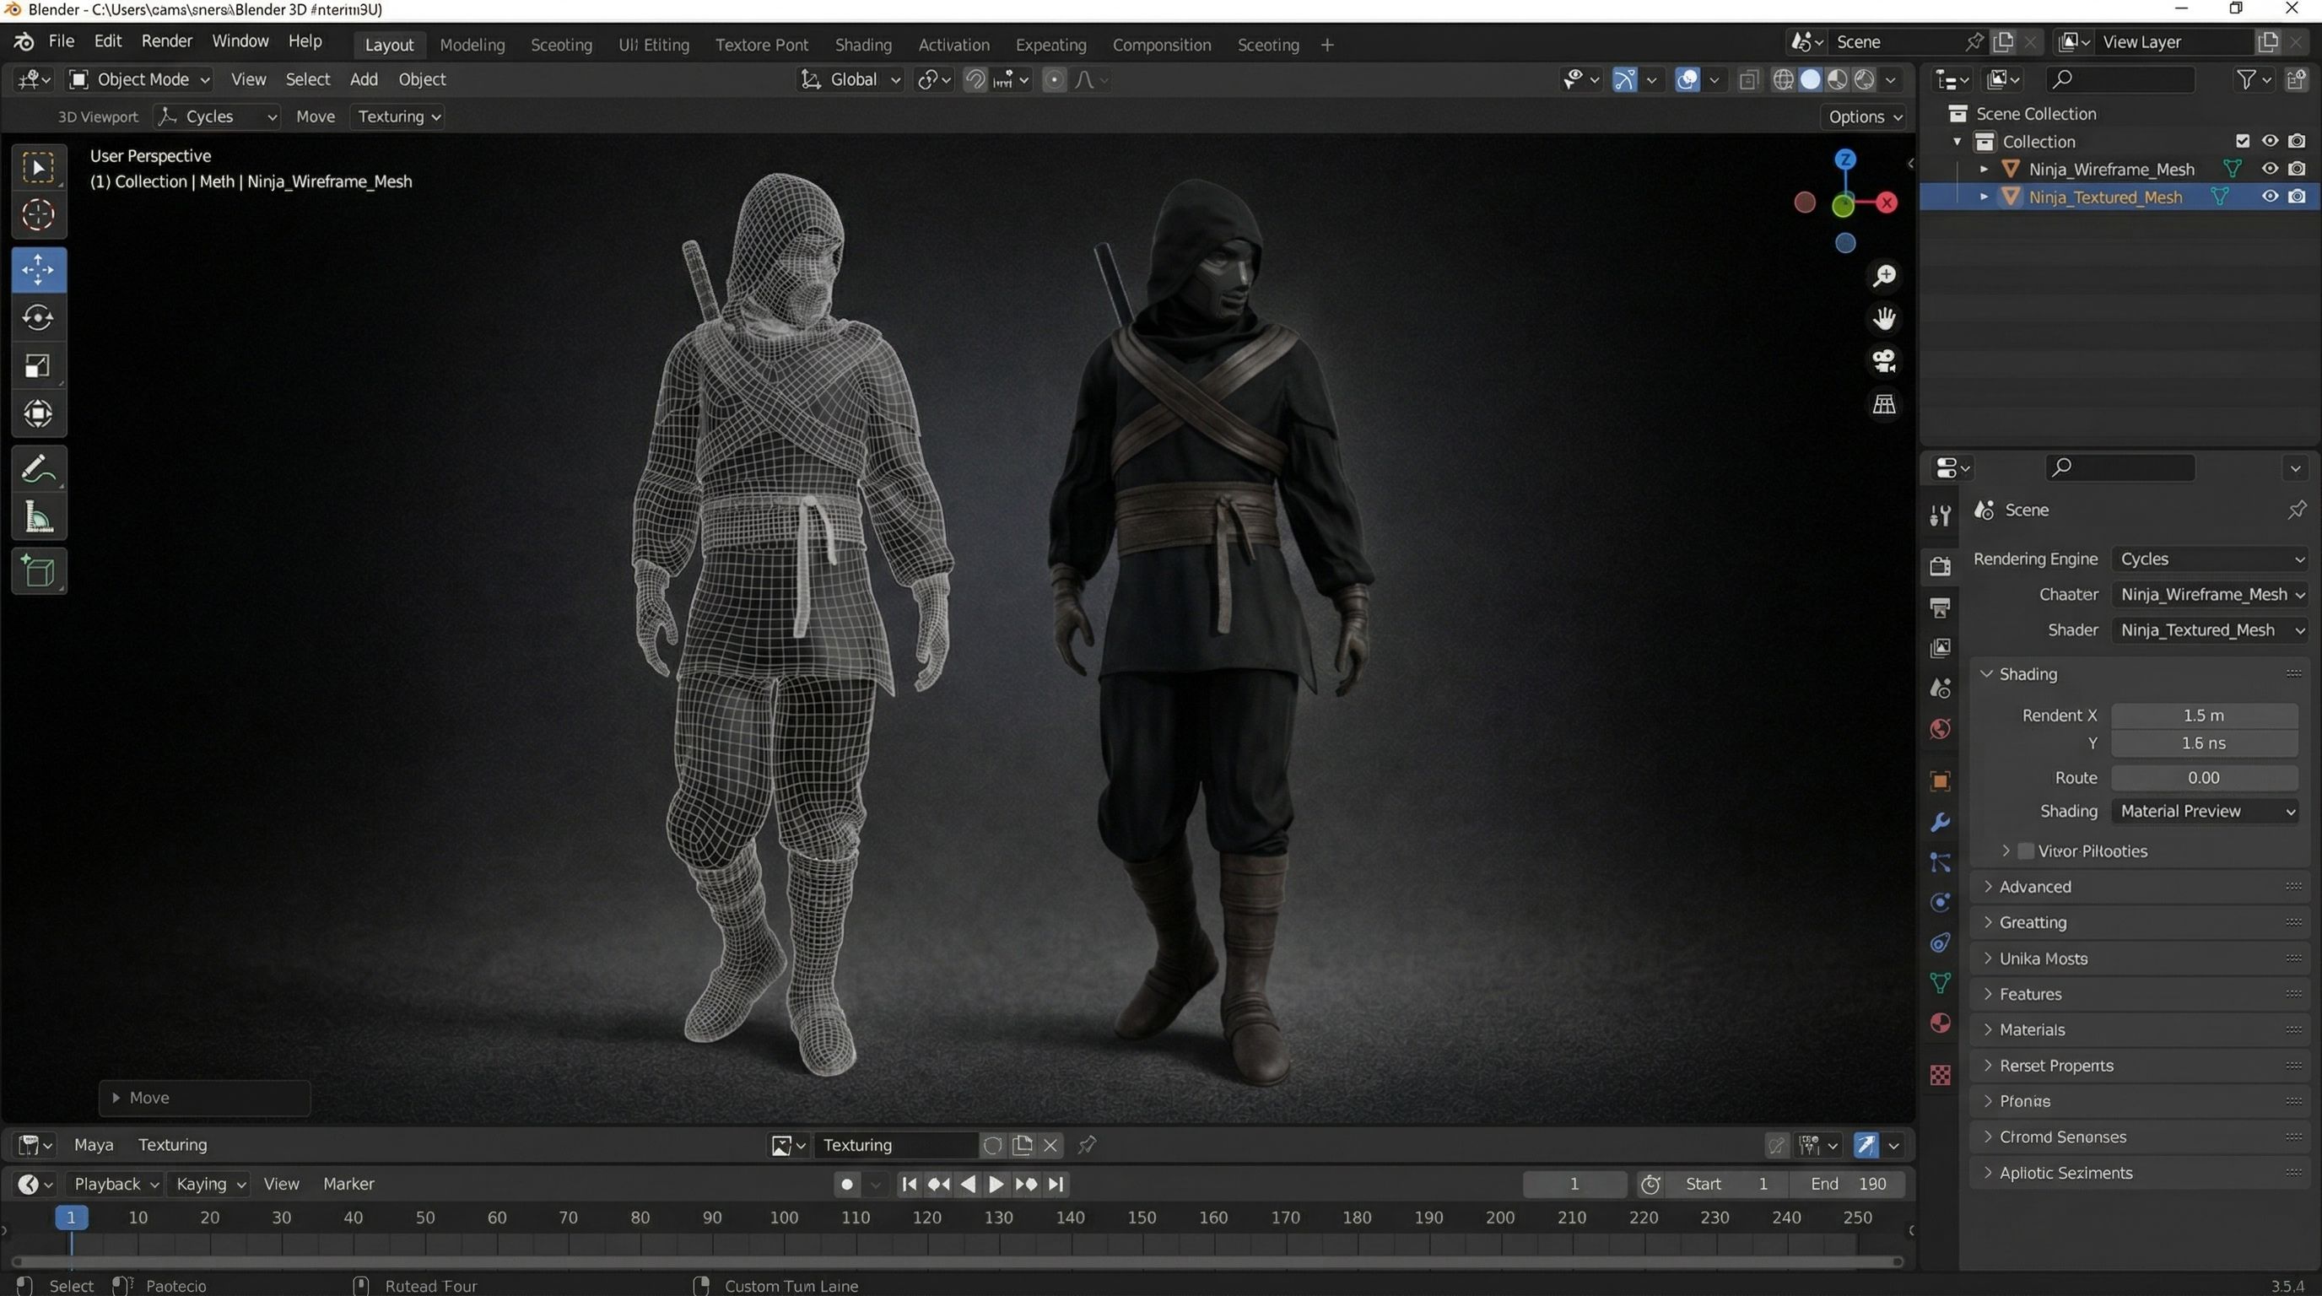This screenshot has width=2322, height=1296.
Task: Click the zoom magnifier in viewport
Action: pos(1884,275)
